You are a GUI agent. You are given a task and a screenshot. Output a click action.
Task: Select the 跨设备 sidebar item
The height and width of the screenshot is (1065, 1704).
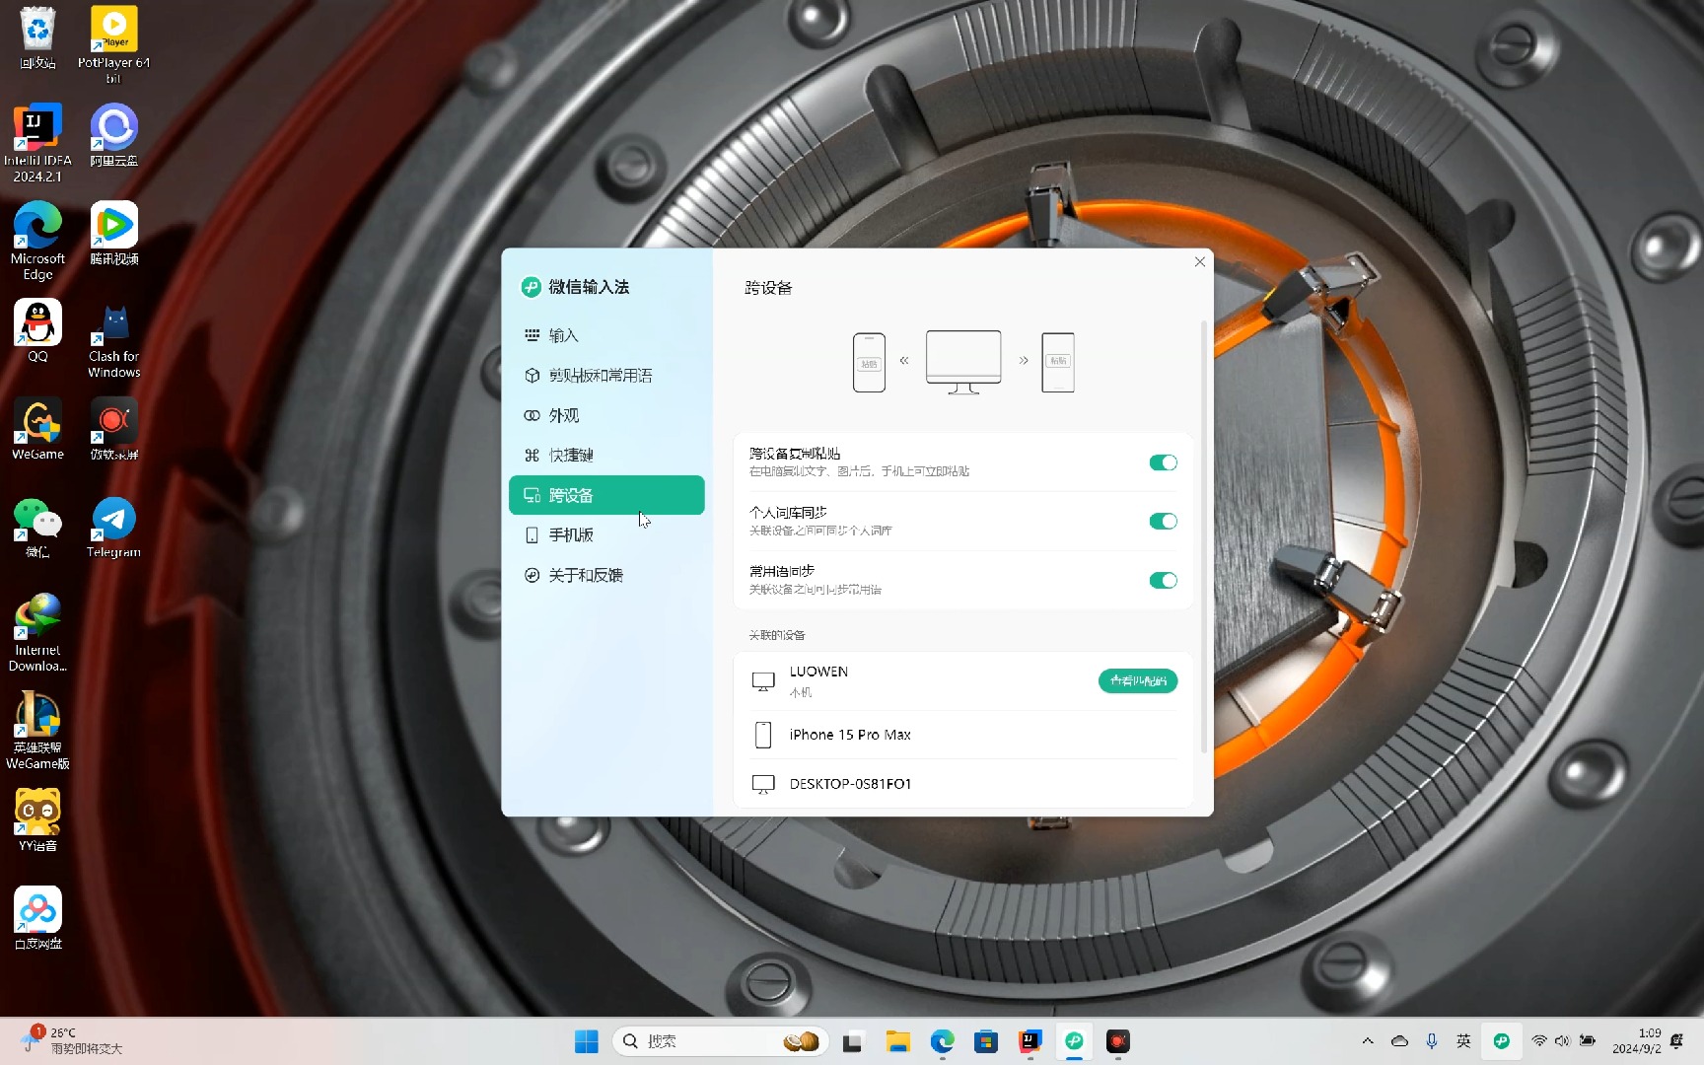(x=606, y=495)
